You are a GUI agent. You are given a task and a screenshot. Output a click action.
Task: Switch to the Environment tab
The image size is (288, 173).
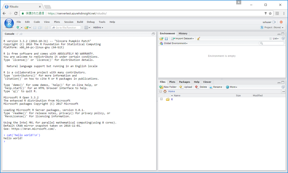[x=167, y=33]
